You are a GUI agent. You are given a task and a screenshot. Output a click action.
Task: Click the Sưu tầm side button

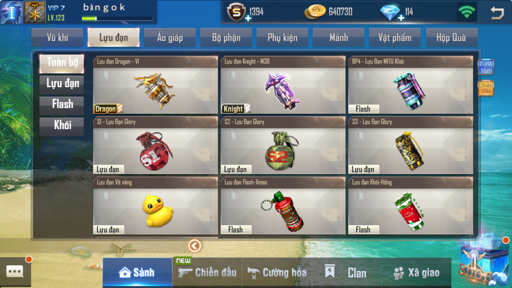[486, 67]
